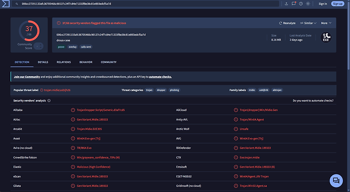Click the usbljh26 family label chip
This screenshot has width=350, height=192.
[x=264, y=90]
